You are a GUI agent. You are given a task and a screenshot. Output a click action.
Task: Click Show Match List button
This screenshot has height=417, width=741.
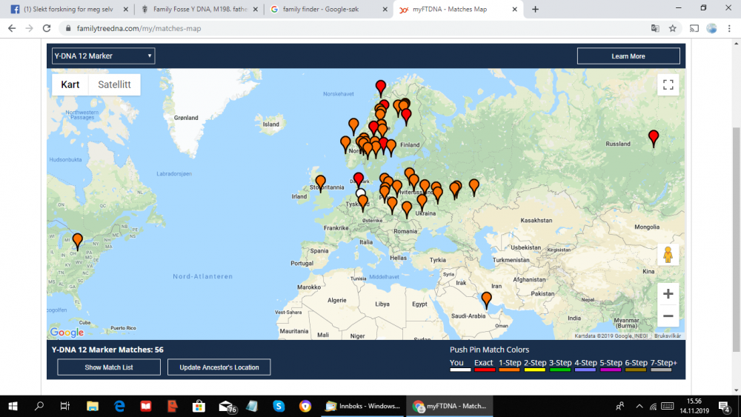(109, 367)
